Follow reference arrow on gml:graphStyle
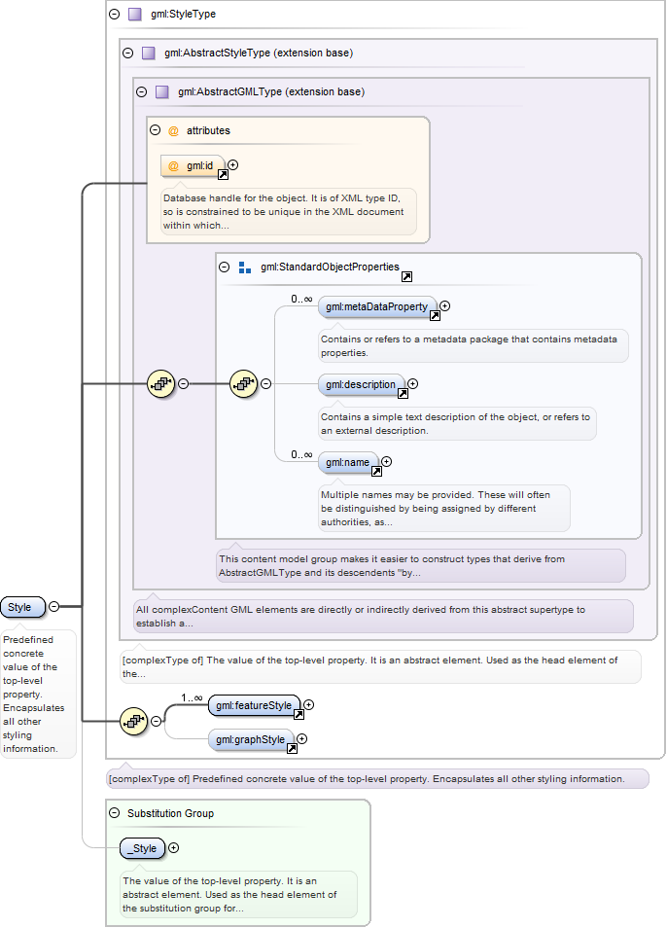The image size is (667, 928). pos(292,749)
